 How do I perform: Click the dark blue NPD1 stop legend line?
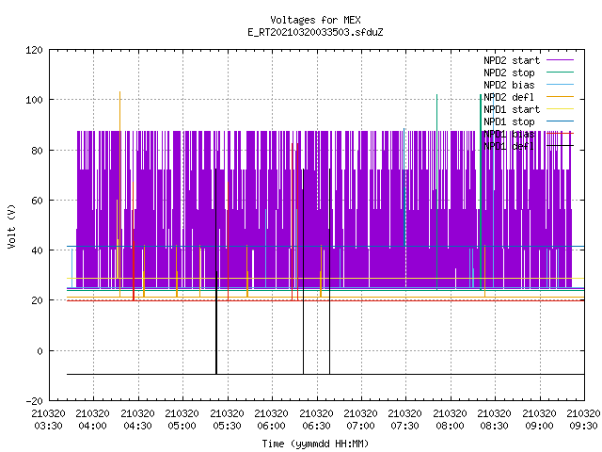(560, 121)
